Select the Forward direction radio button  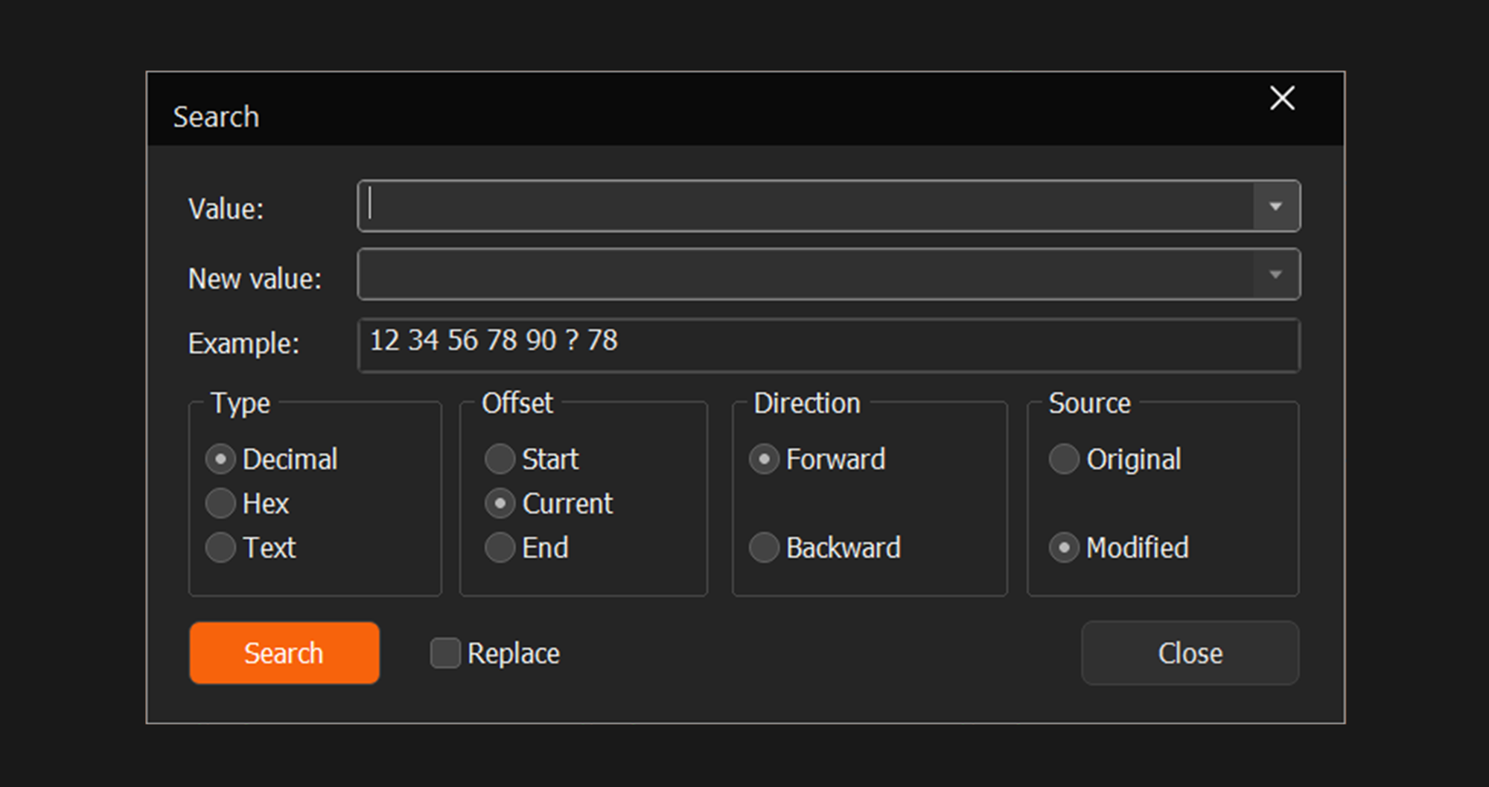point(764,460)
